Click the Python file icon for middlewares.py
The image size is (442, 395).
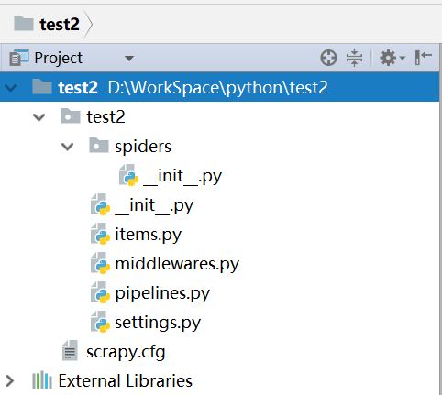(100, 263)
